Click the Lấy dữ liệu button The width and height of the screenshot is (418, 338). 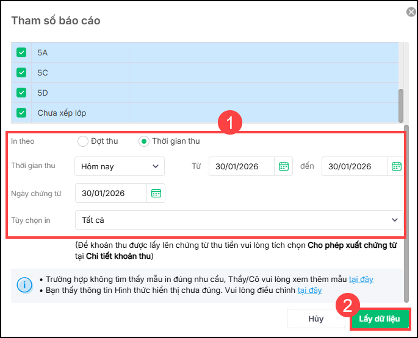(379, 319)
